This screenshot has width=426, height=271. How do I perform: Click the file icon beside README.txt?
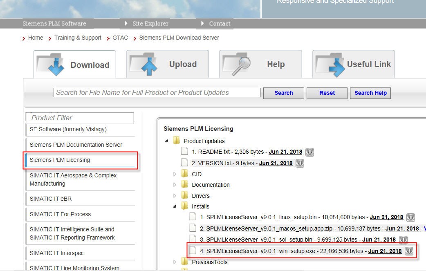click(x=185, y=151)
